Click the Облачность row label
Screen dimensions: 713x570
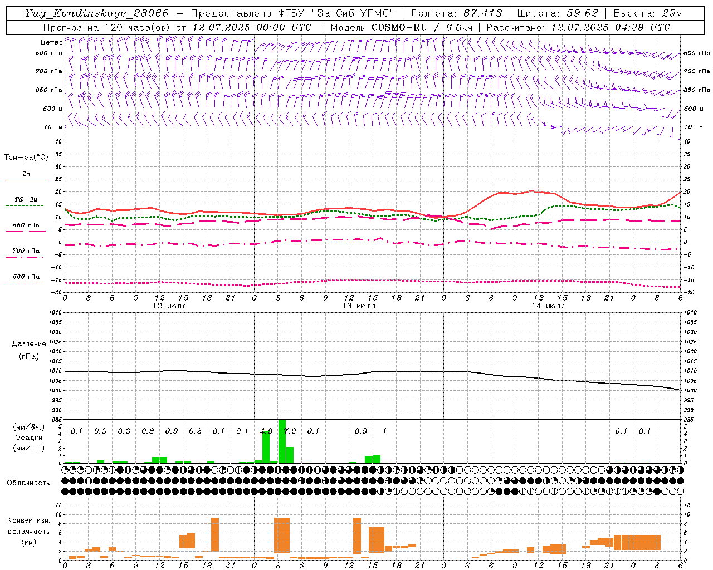coord(28,483)
